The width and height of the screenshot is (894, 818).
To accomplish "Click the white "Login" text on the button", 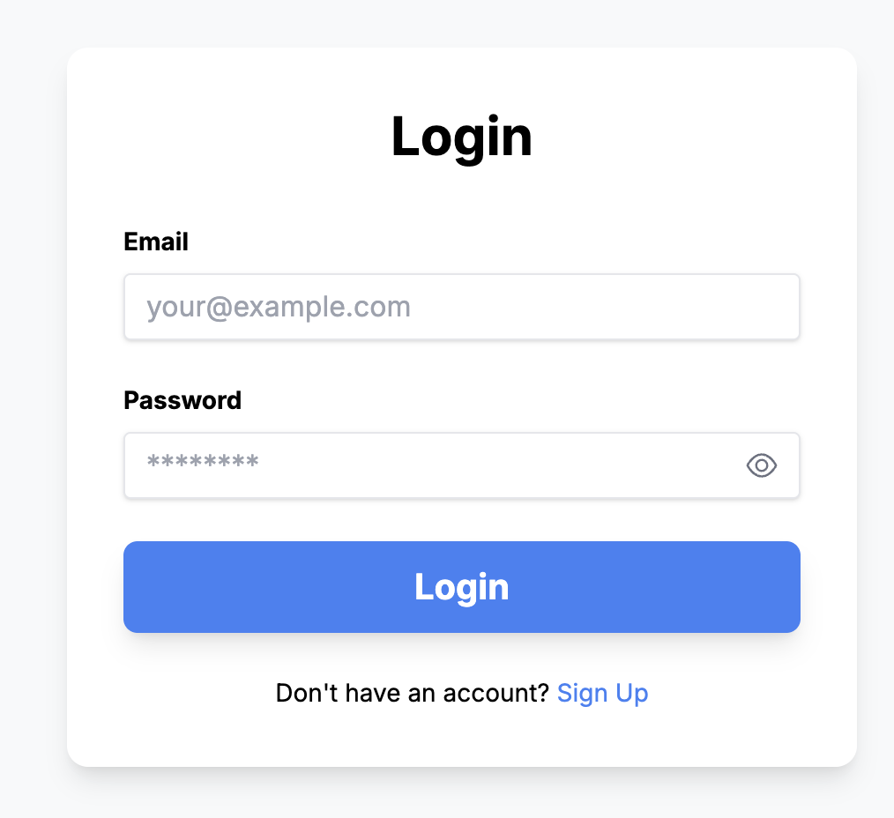I will pyautogui.click(x=461, y=587).
